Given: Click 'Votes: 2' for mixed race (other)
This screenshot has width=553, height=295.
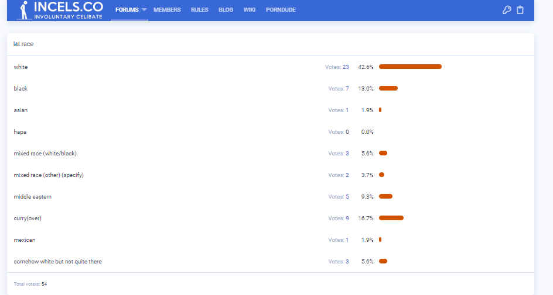Looking at the screenshot, I should 338,175.
